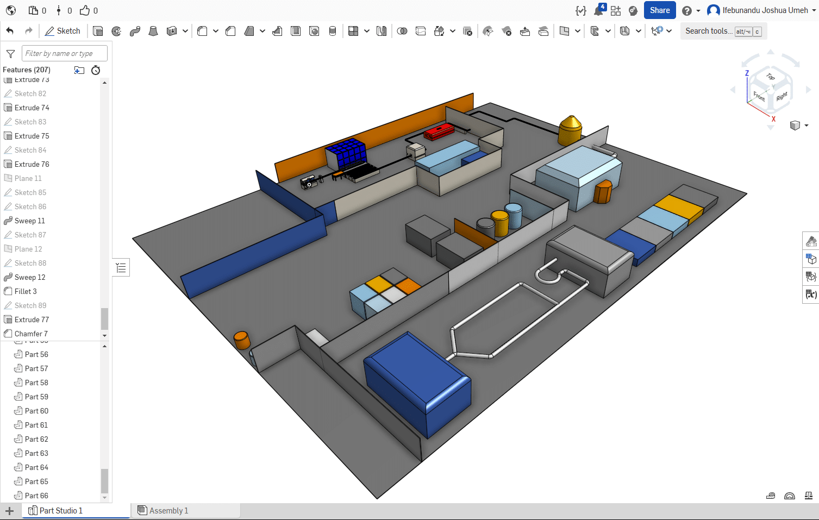Toggle the feature filter funnel icon
Image resolution: width=819 pixels, height=520 pixels.
(x=10, y=53)
